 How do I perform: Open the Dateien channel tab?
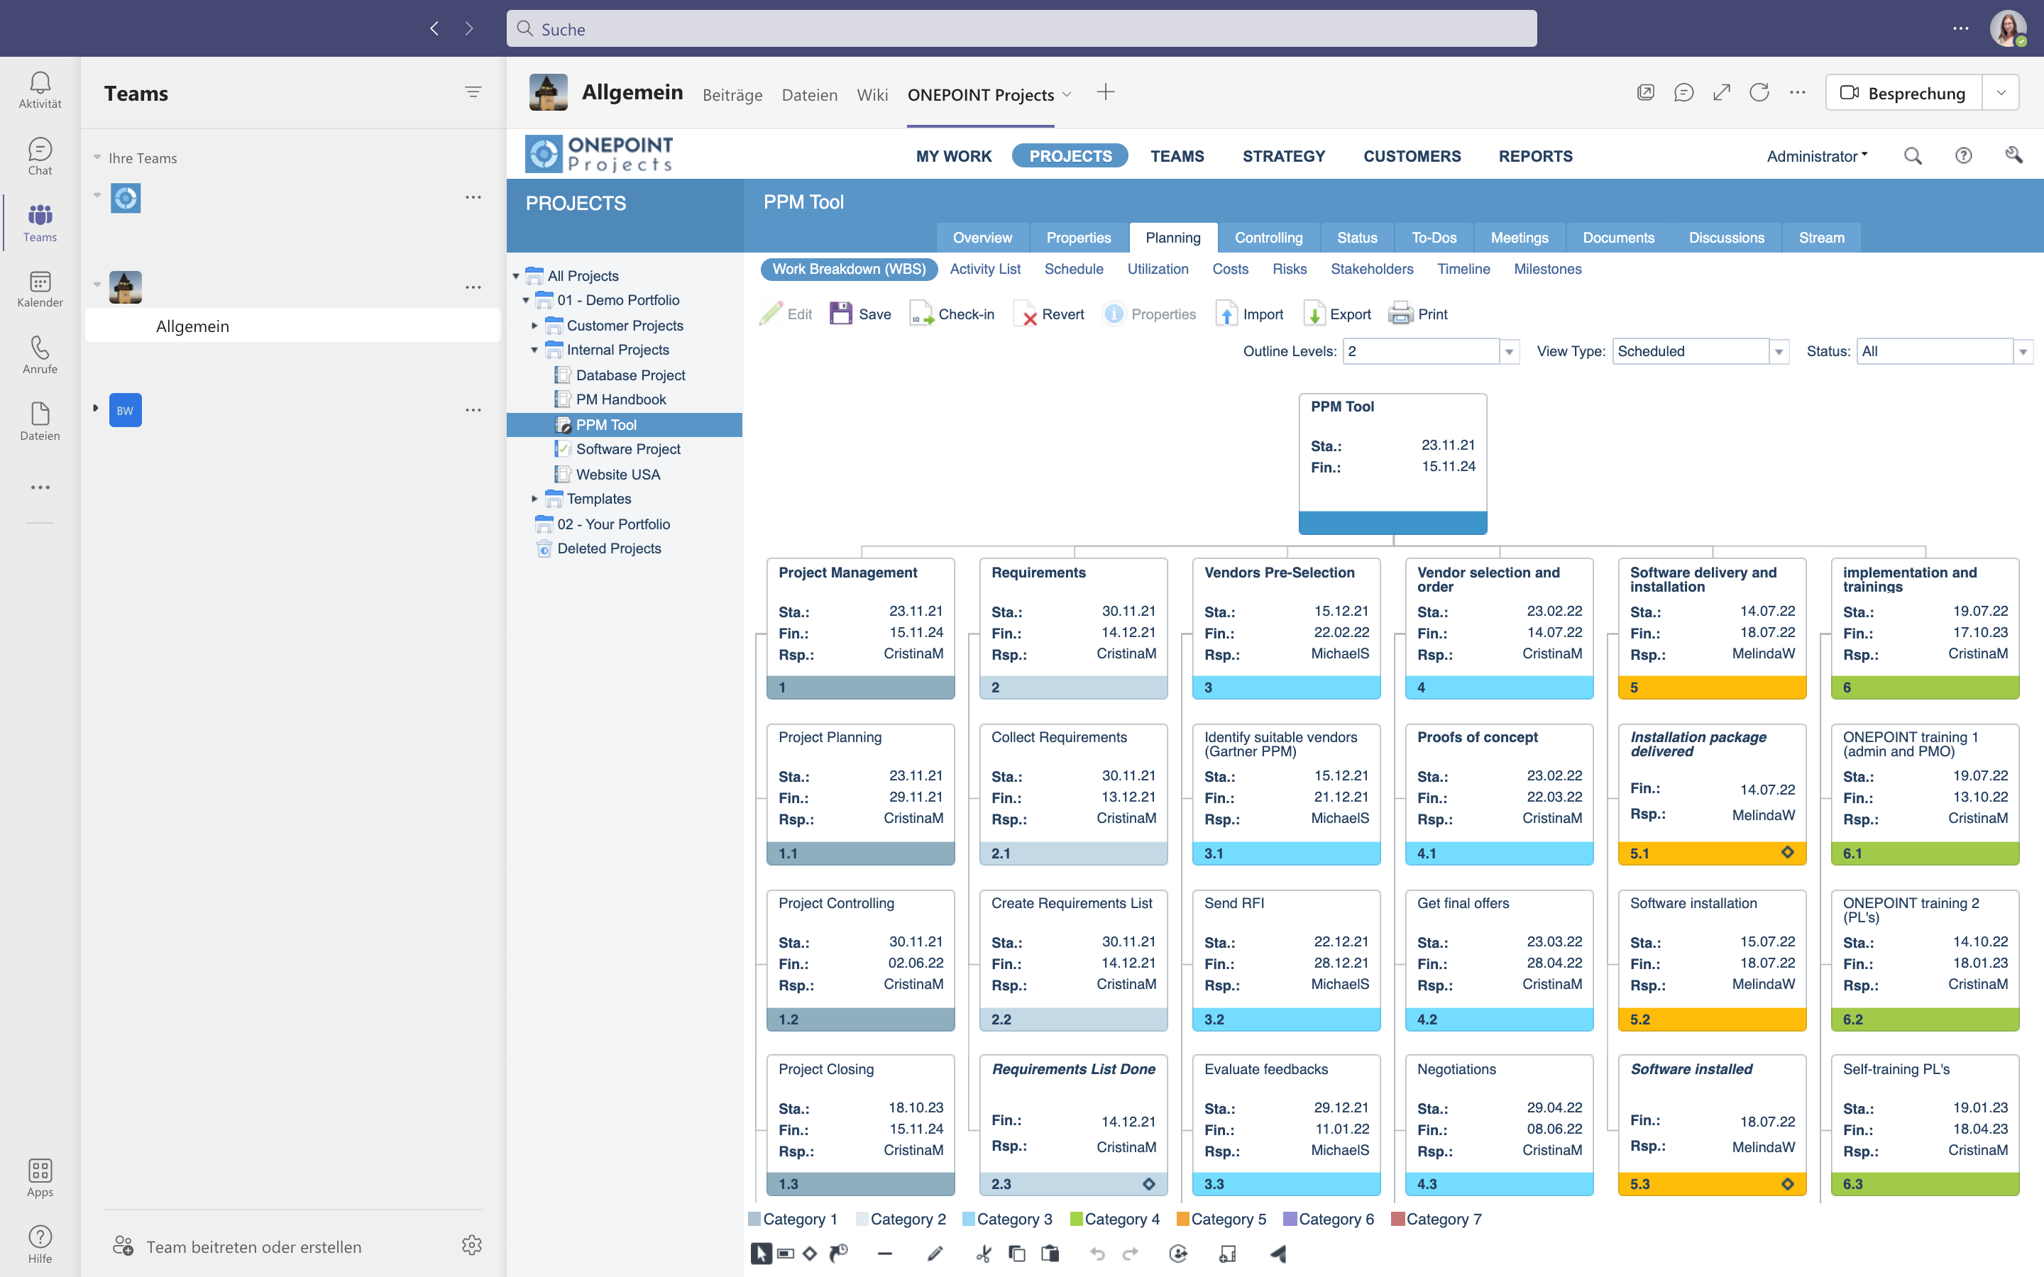pyautogui.click(x=809, y=94)
